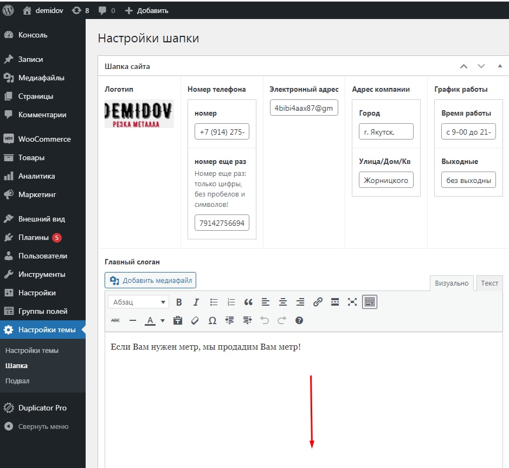Insert or edit link icon
The height and width of the screenshot is (468, 509).
(x=318, y=302)
